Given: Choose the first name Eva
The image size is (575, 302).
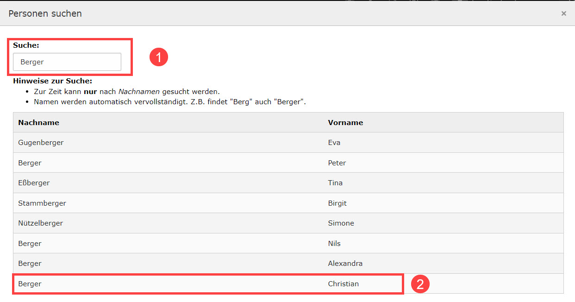Looking at the screenshot, I should click(x=334, y=143).
